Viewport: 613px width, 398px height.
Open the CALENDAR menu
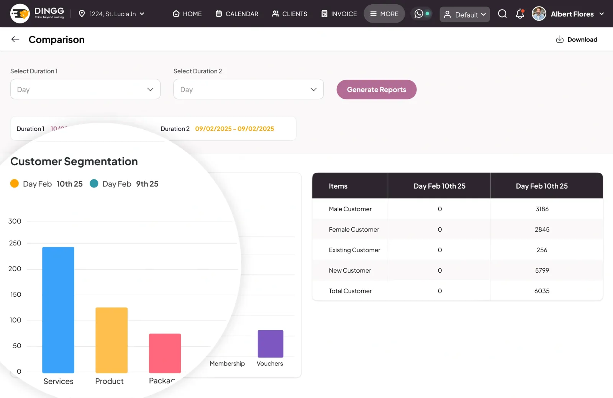(237, 14)
